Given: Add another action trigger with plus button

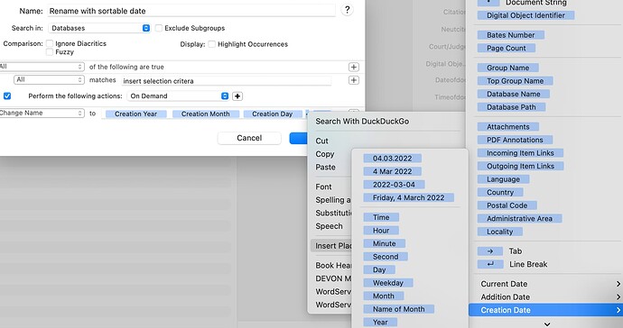Looking at the screenshot, I should pos(237,96).
